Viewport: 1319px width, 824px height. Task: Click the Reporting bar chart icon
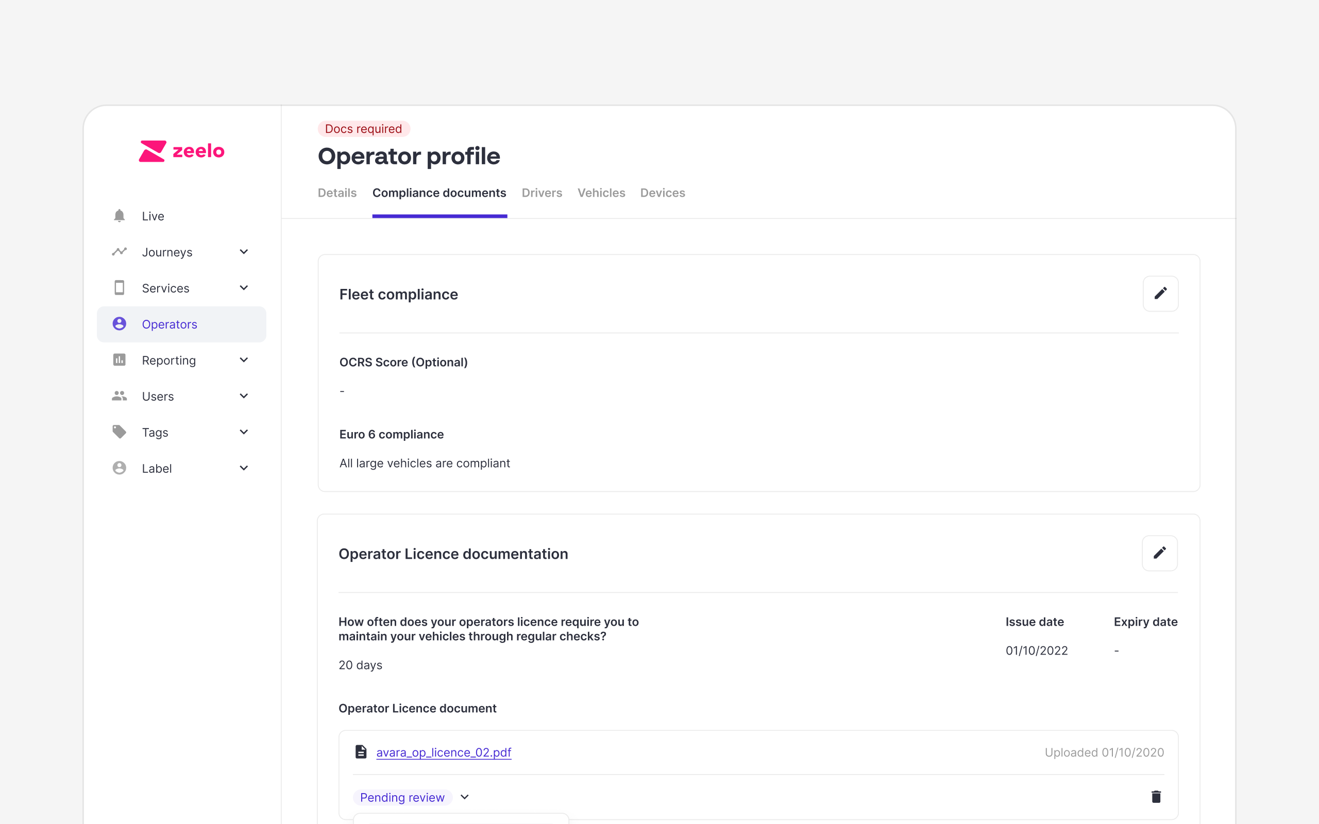pyautogui.click(x=120, y=359)
